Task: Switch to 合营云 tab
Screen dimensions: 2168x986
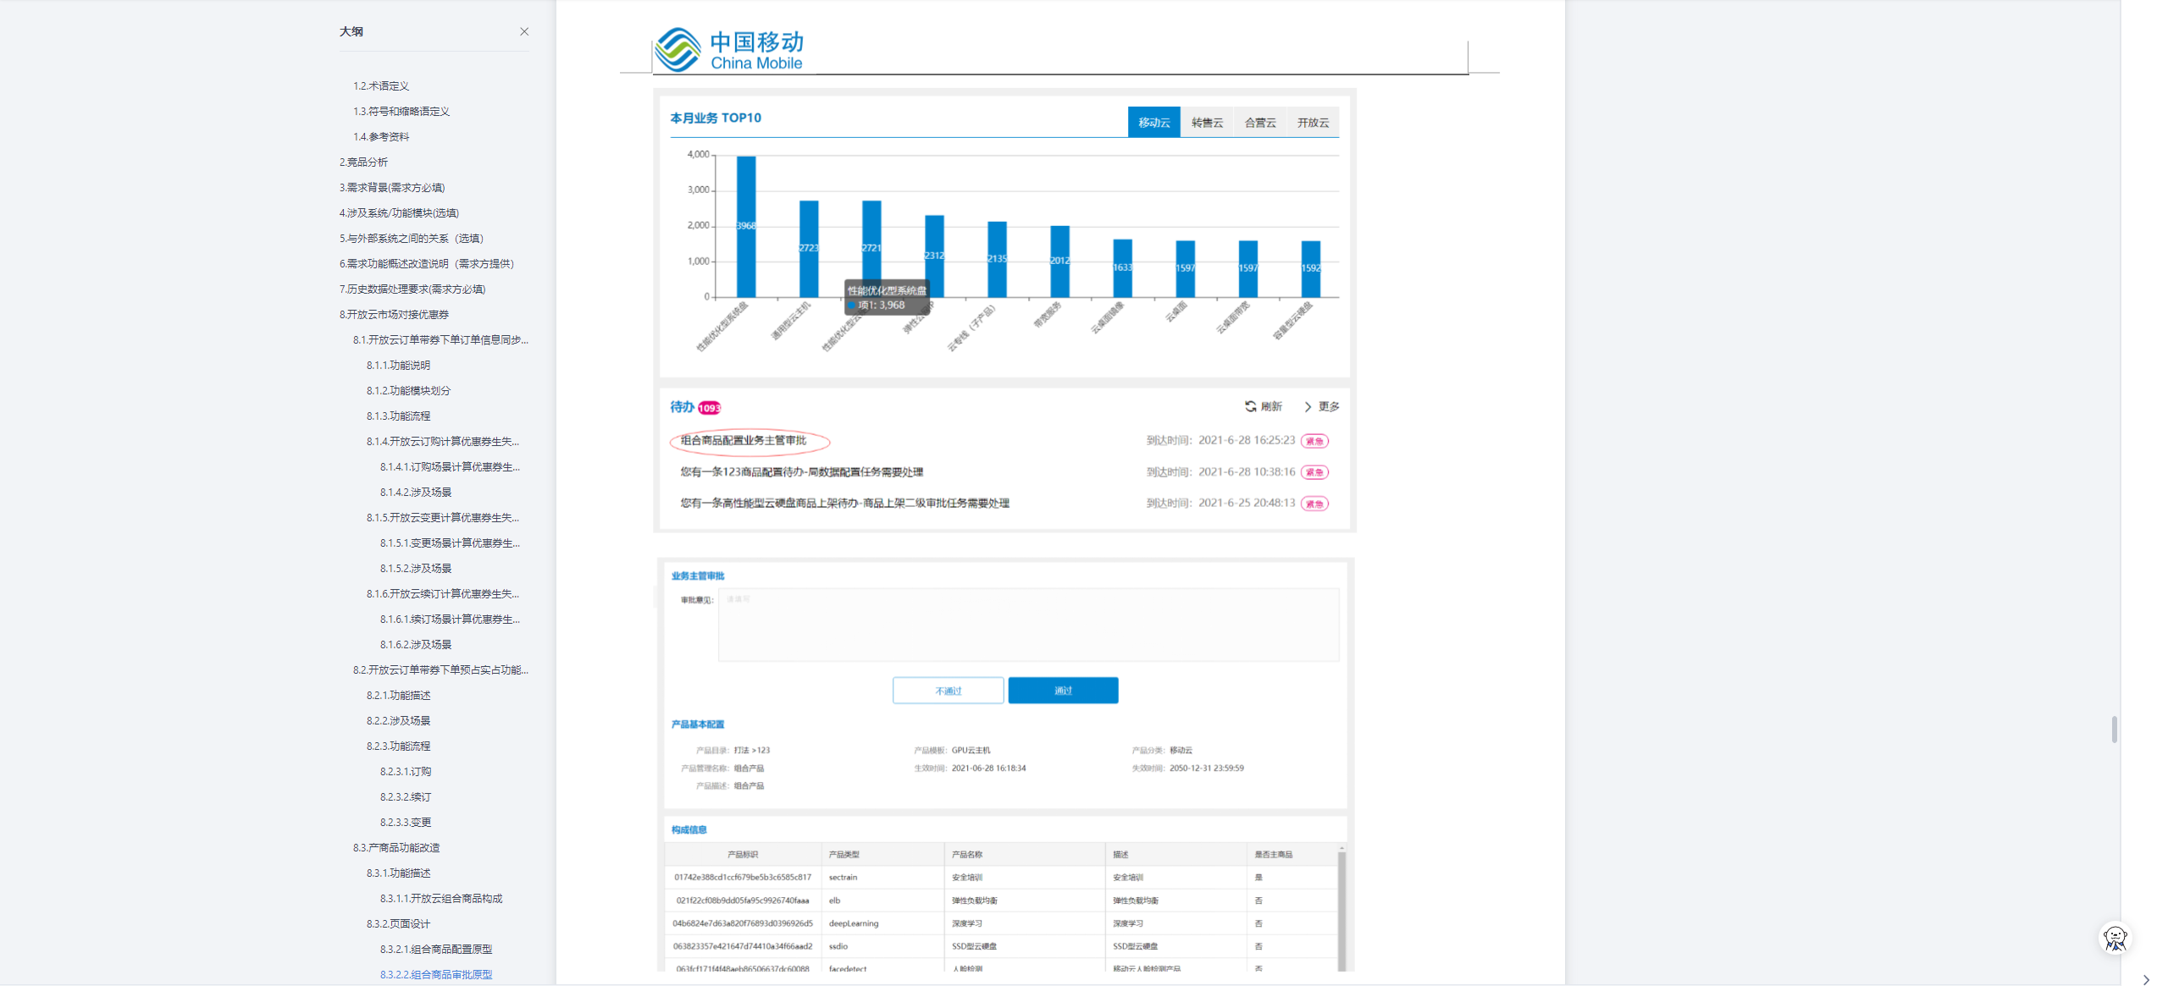Action: (1260, 122)
